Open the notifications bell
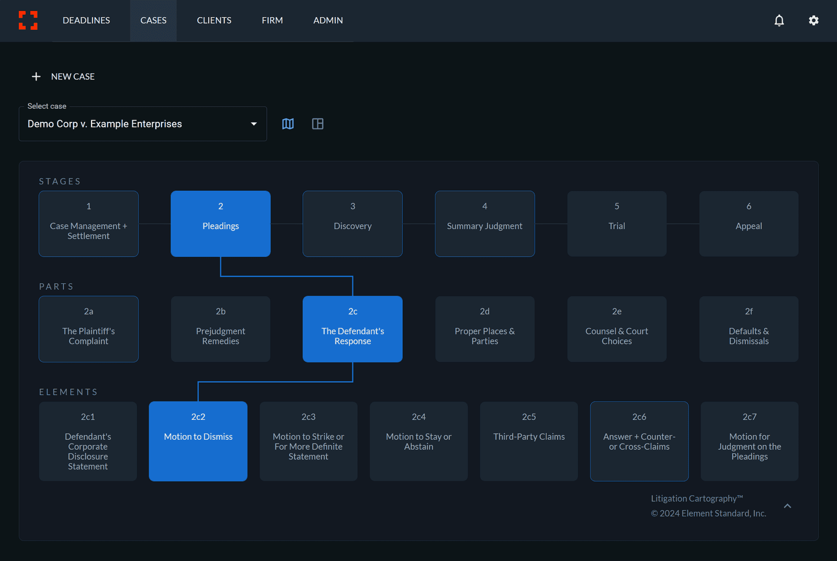The height and width of the screenshot is (561, 837). (x=779, y=20)
